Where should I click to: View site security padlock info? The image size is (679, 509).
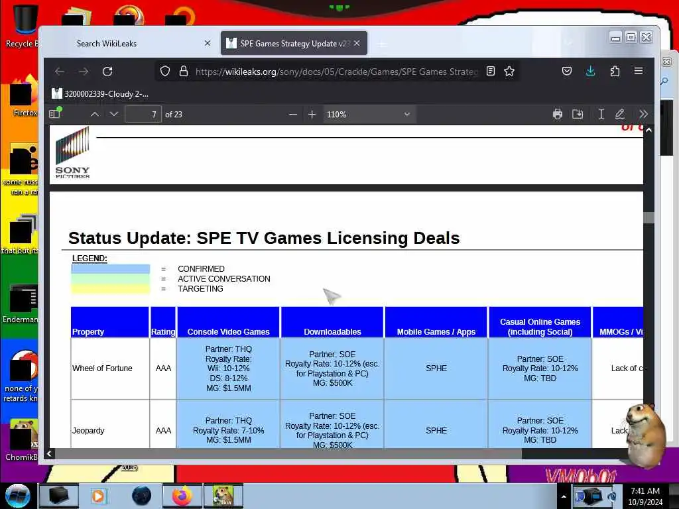(x=184, y=72)
